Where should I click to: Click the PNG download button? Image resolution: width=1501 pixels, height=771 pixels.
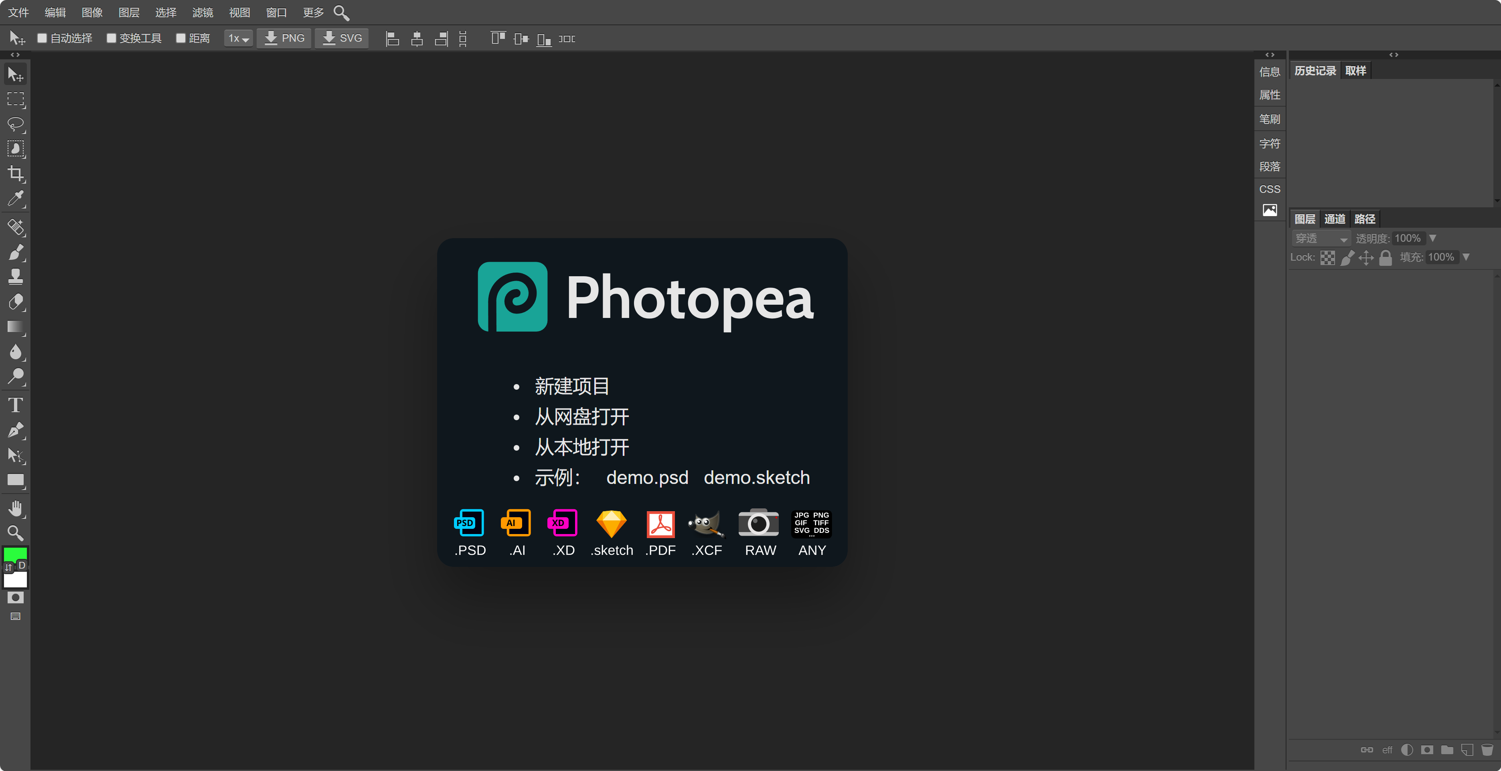coord(284,38)
